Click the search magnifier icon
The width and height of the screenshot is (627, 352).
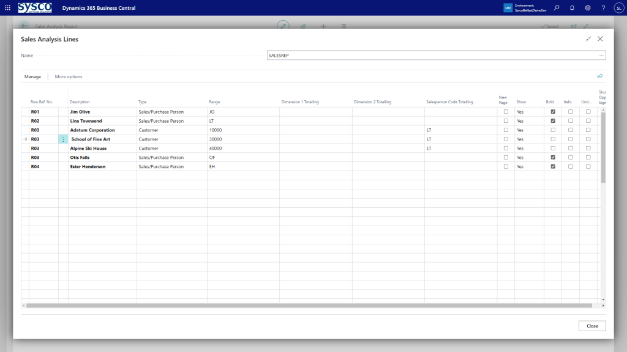(x=556, y=8)
